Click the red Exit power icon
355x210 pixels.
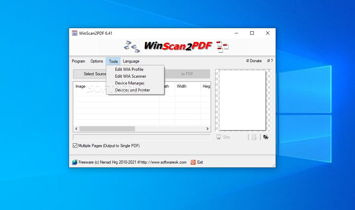coord(193,162)
